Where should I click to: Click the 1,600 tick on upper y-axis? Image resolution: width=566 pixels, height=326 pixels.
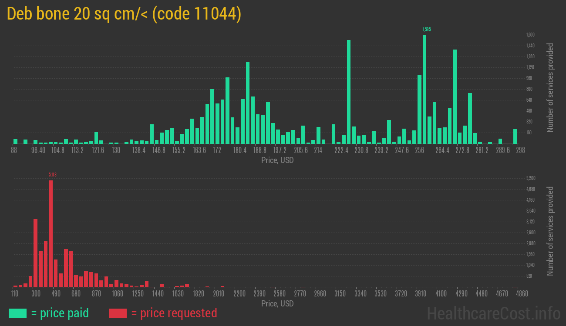530,35
